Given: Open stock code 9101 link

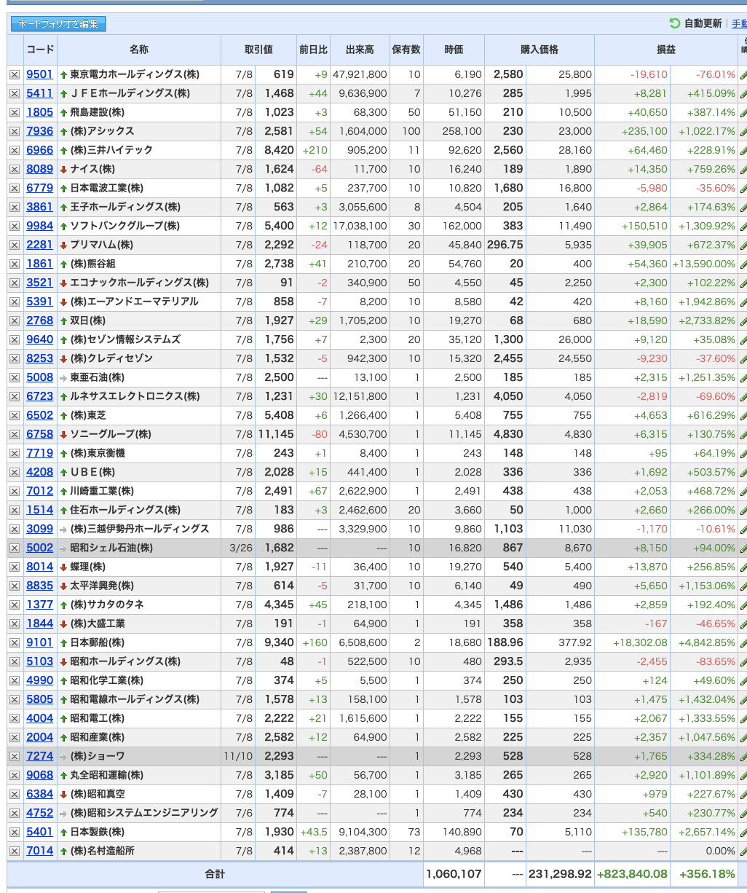Looking at the screenshot, I should click(39, 642).
